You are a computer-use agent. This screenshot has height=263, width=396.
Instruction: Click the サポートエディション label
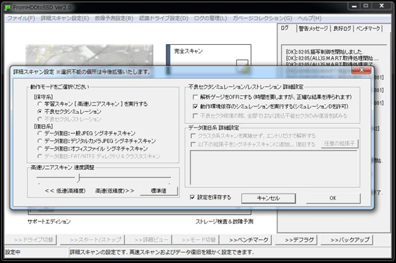pyautogui.click(x=49, y=222)
